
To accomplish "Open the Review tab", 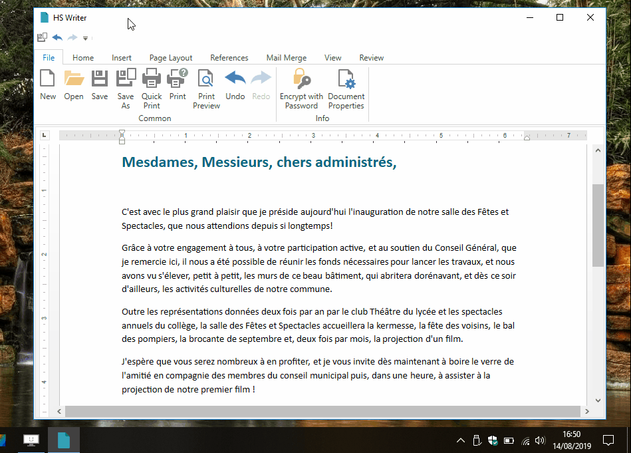I will (371, 58).
